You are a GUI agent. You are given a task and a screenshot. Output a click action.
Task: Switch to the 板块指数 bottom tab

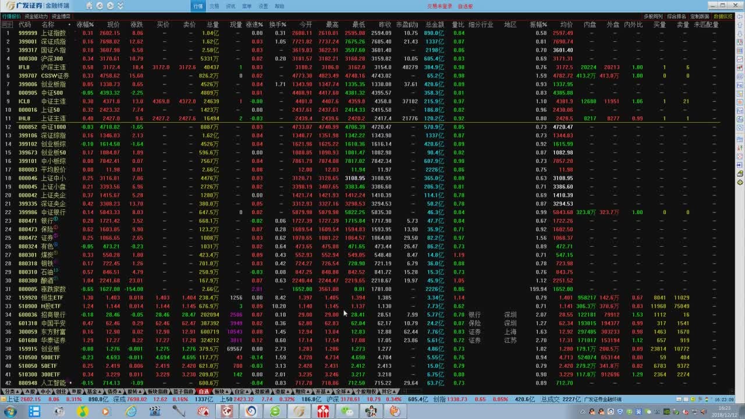click(x=157, y=392)
